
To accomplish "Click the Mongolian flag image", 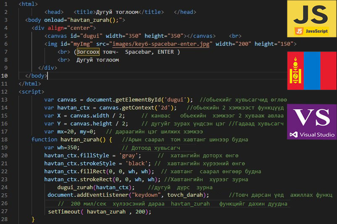I will coord(311,71).
